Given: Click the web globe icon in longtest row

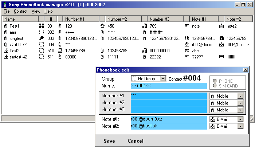Looking at the screenshot, I should (x=187, y=38).
